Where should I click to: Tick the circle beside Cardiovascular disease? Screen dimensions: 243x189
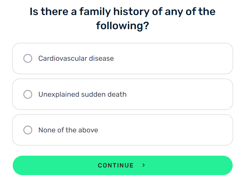28,58
